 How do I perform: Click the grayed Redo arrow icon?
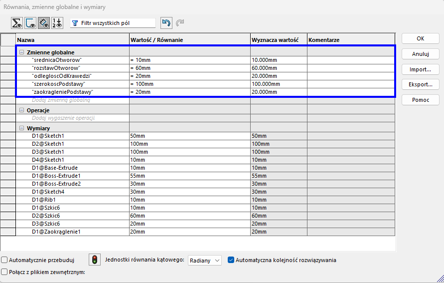coord(180,23)
